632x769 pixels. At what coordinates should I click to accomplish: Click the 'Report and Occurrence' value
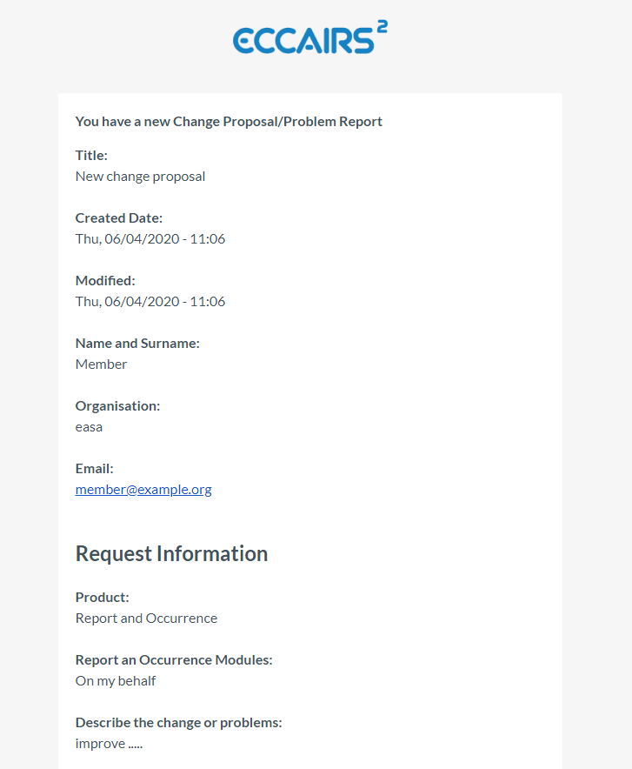147,619
